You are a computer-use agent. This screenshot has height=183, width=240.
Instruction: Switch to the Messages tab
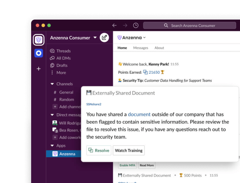[x=140, y=48]
